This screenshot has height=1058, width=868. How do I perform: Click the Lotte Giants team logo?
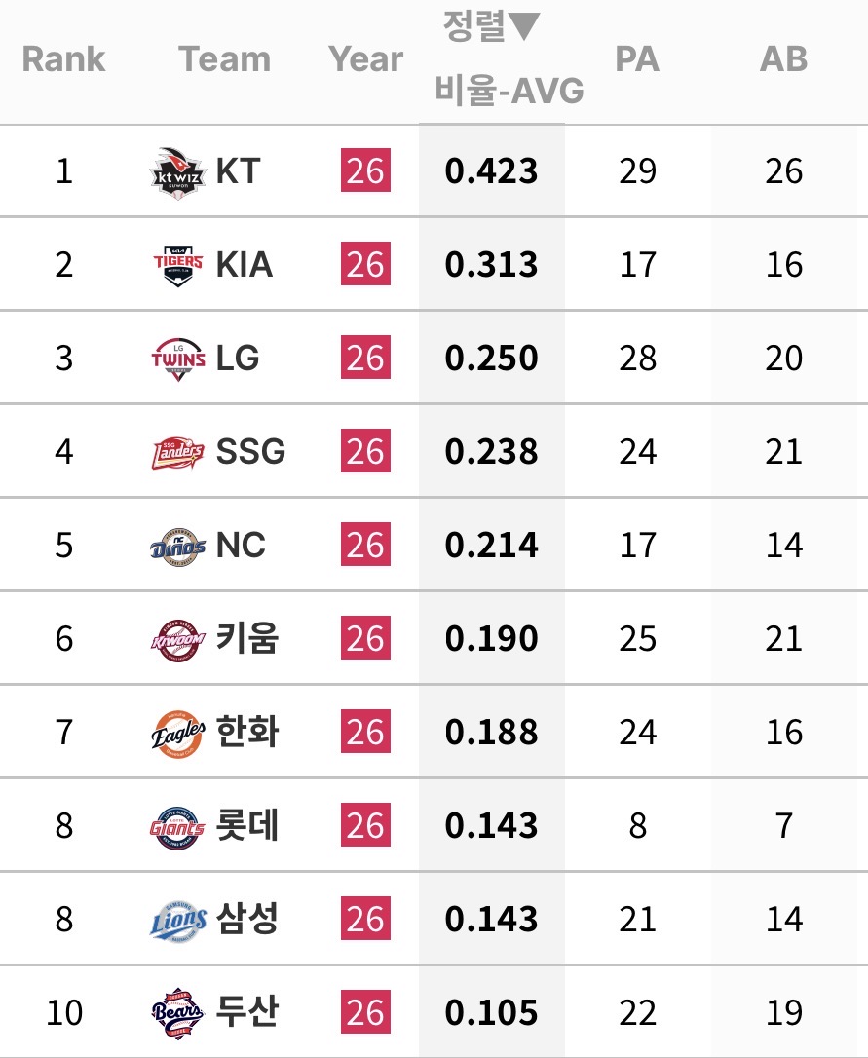point(177,827)
